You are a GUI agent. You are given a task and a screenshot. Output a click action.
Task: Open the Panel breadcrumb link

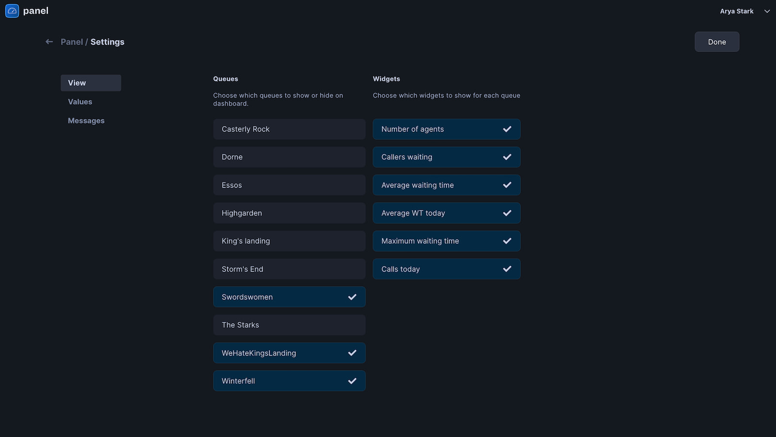[72, 42]
